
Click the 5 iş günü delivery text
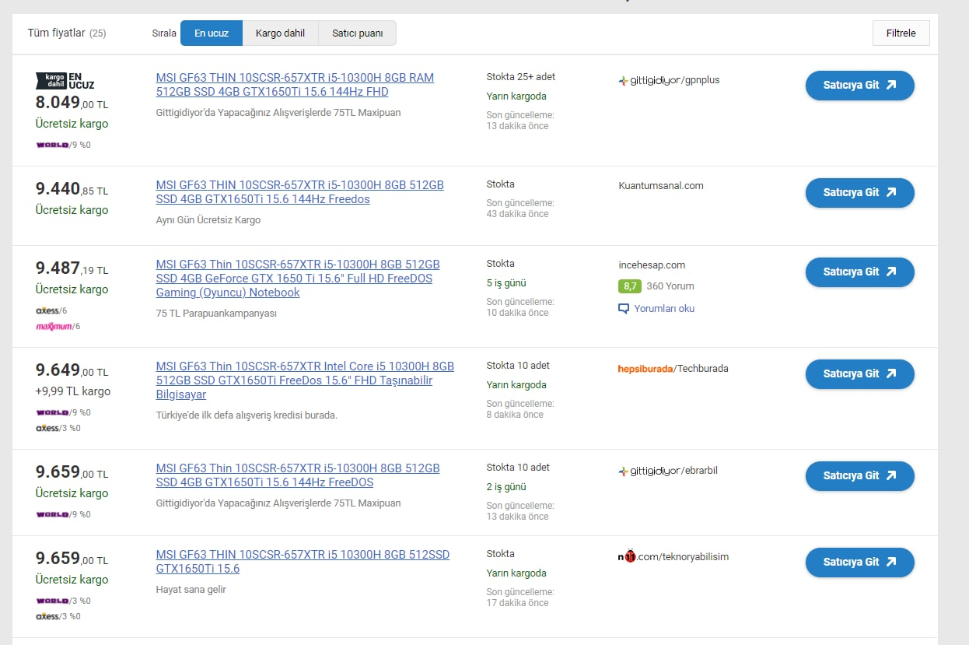pyautogui.click(x=506, y=283)
